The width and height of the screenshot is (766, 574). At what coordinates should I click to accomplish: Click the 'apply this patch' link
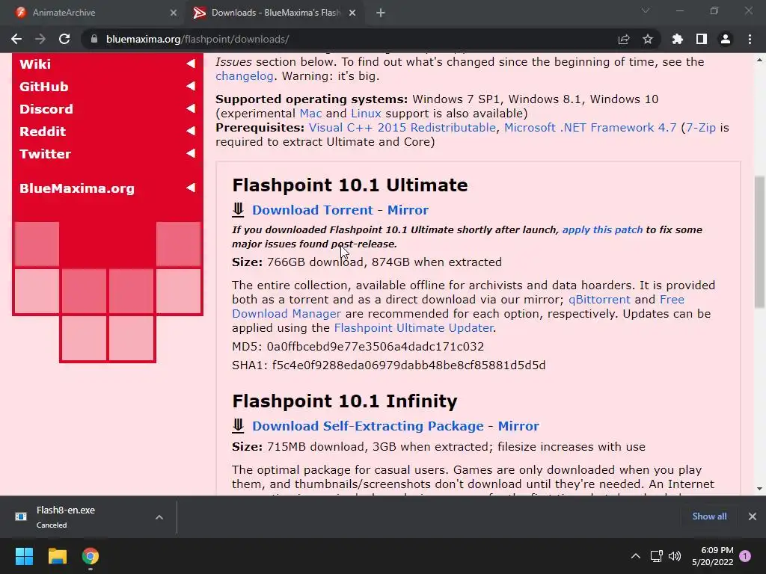(x=602, y=230)
